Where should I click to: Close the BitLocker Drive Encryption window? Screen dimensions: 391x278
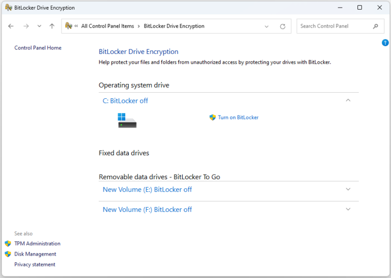coord(379,8)
